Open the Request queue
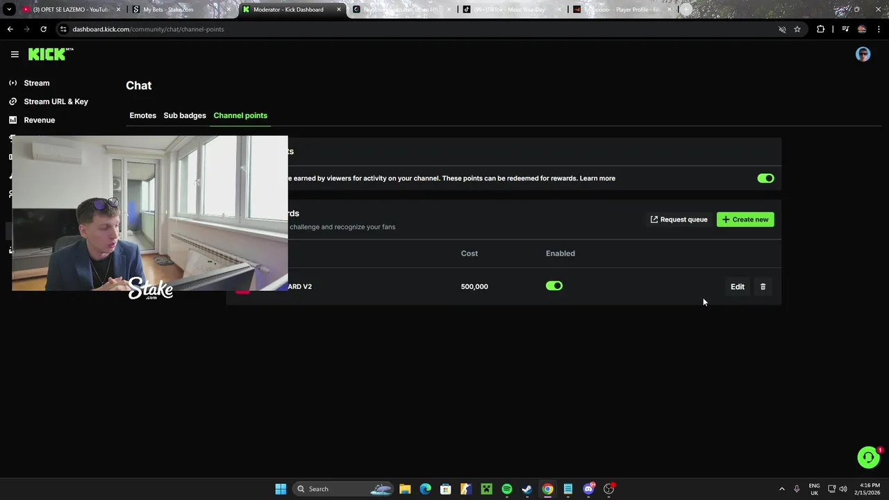 [679, 219]
